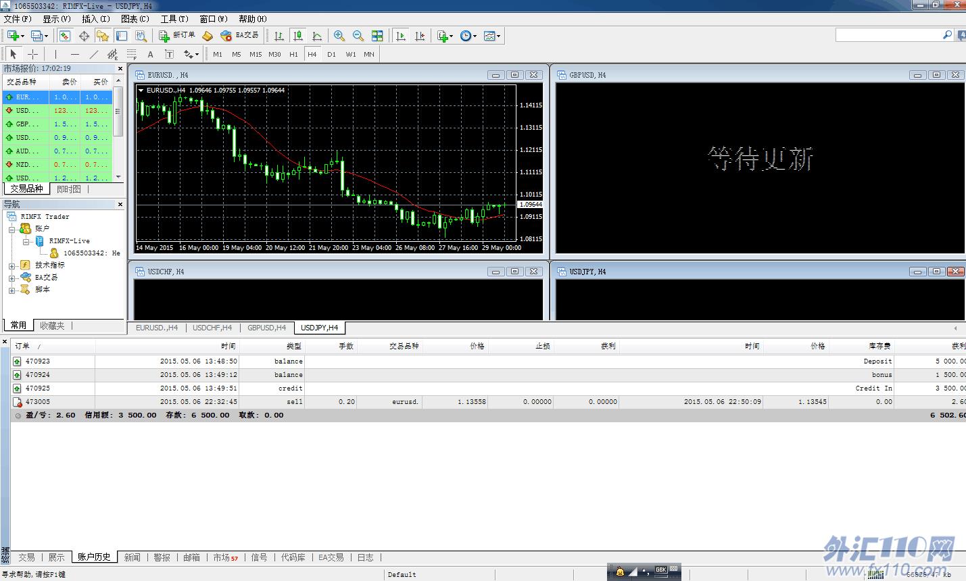This screenshot has width=966, height=581.
Task: Toggle chart shift from right edge
Action: click(x=420, y=36)
